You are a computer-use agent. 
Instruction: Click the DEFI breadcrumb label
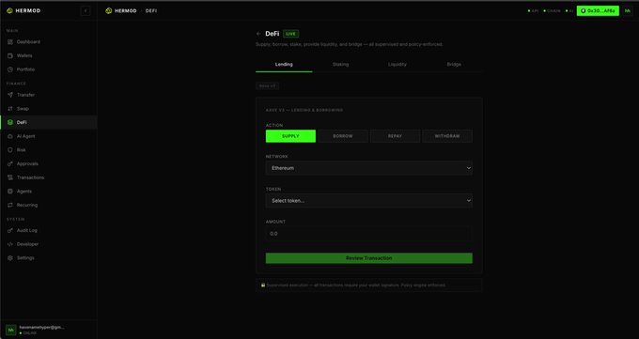coord(151,11)
